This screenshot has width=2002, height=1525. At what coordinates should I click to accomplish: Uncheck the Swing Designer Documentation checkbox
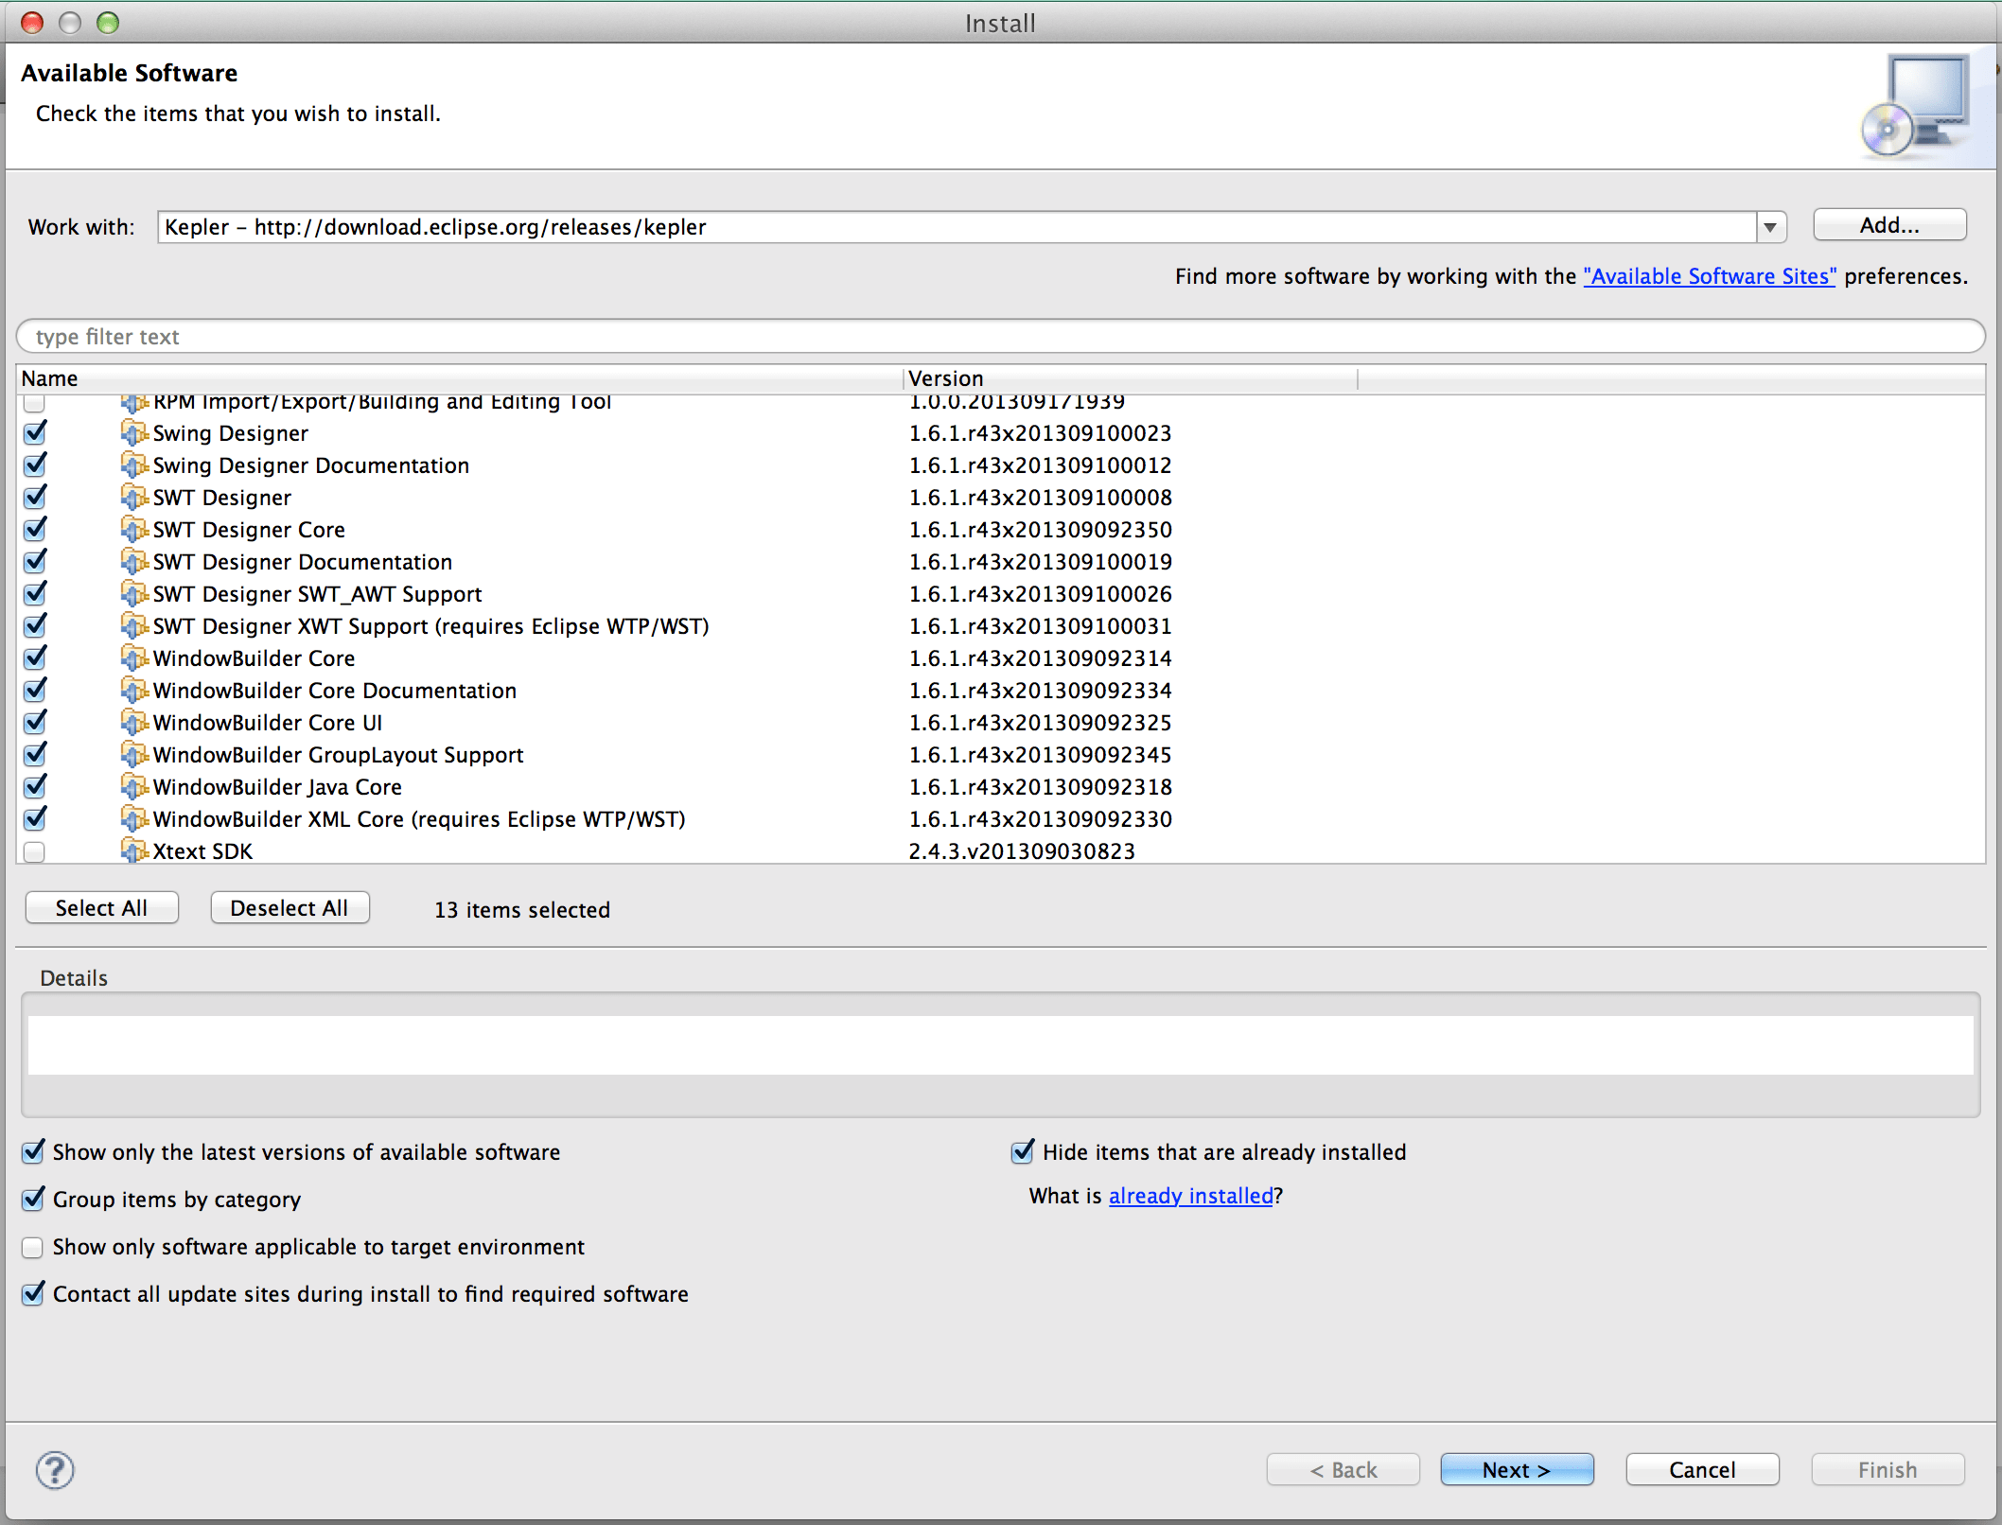(36, 465)
